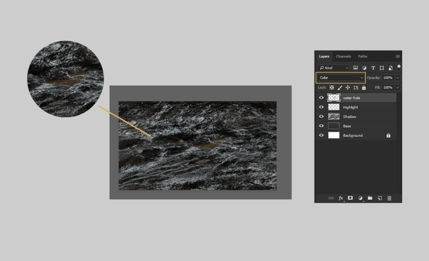Hide the water-hole layer
Image resolution: width=429 pixels, height=261 pixels.
point(321,98)
